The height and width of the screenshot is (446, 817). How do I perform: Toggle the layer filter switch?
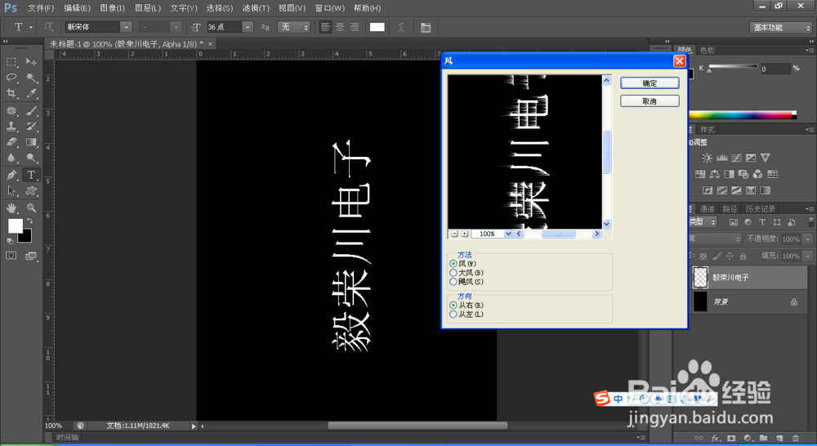point(810,222)
